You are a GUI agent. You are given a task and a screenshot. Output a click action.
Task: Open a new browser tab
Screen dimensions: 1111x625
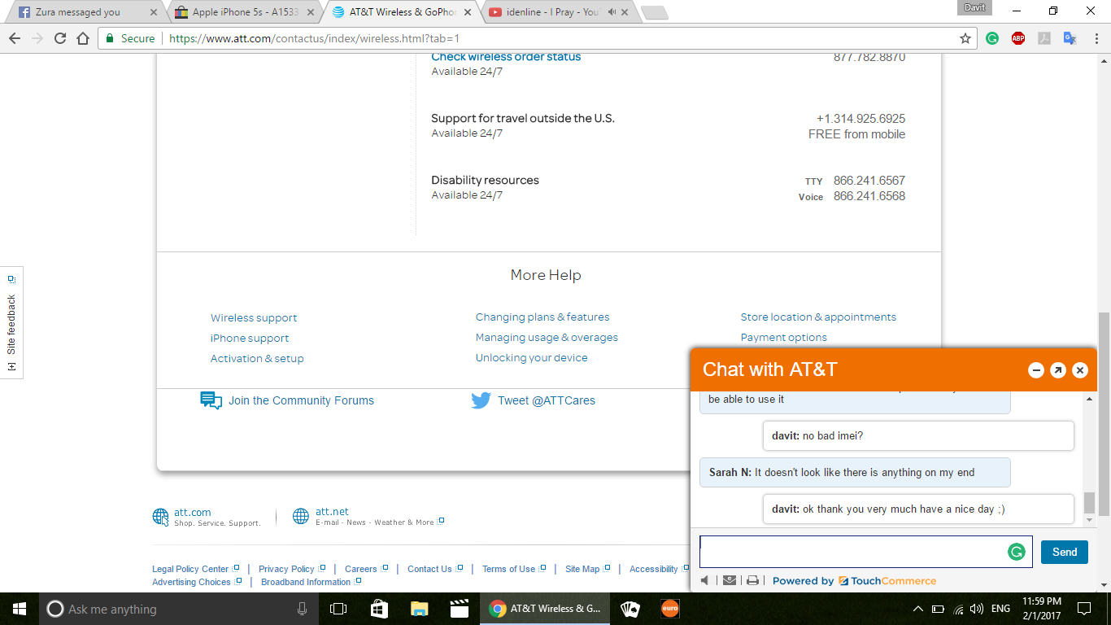coord(654,12)
